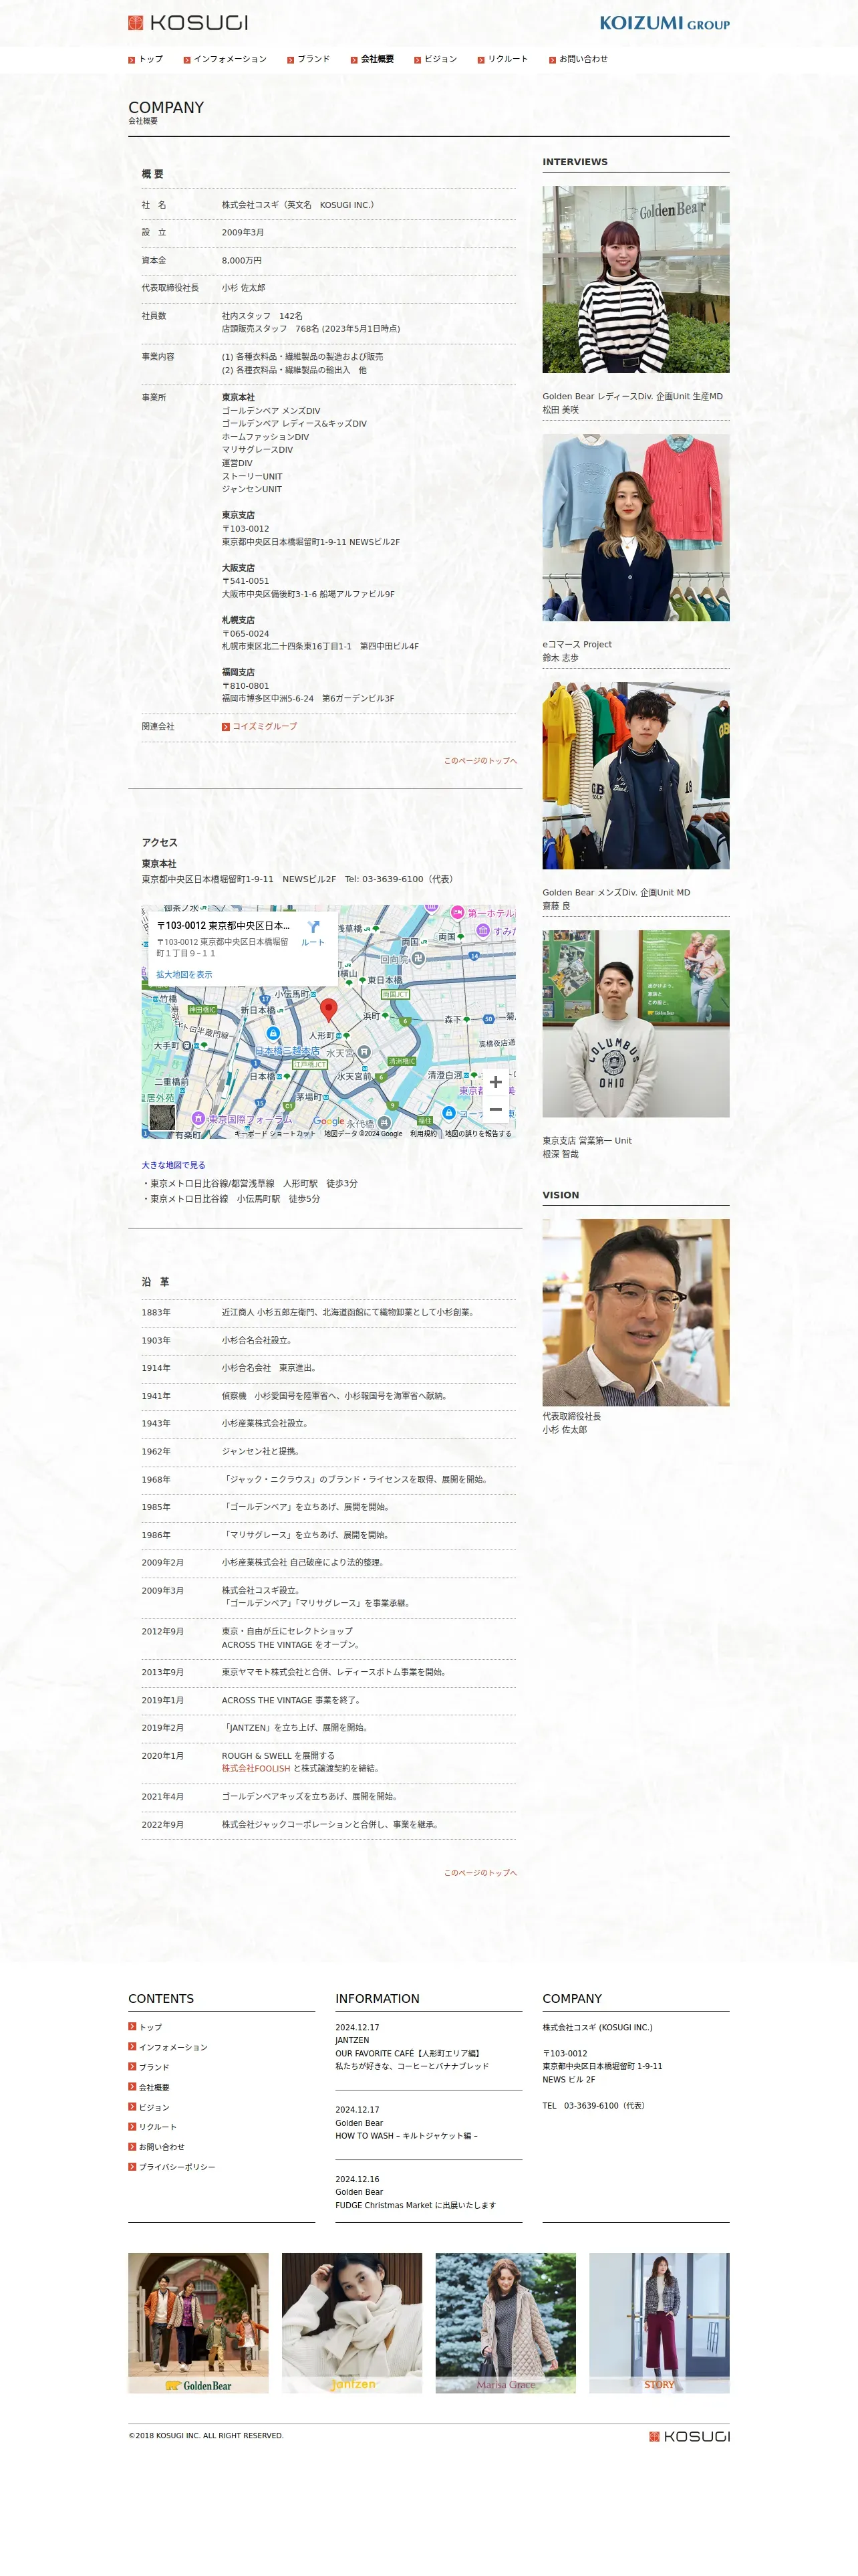Click the KOSUGI logo in the header

point(188,23)
